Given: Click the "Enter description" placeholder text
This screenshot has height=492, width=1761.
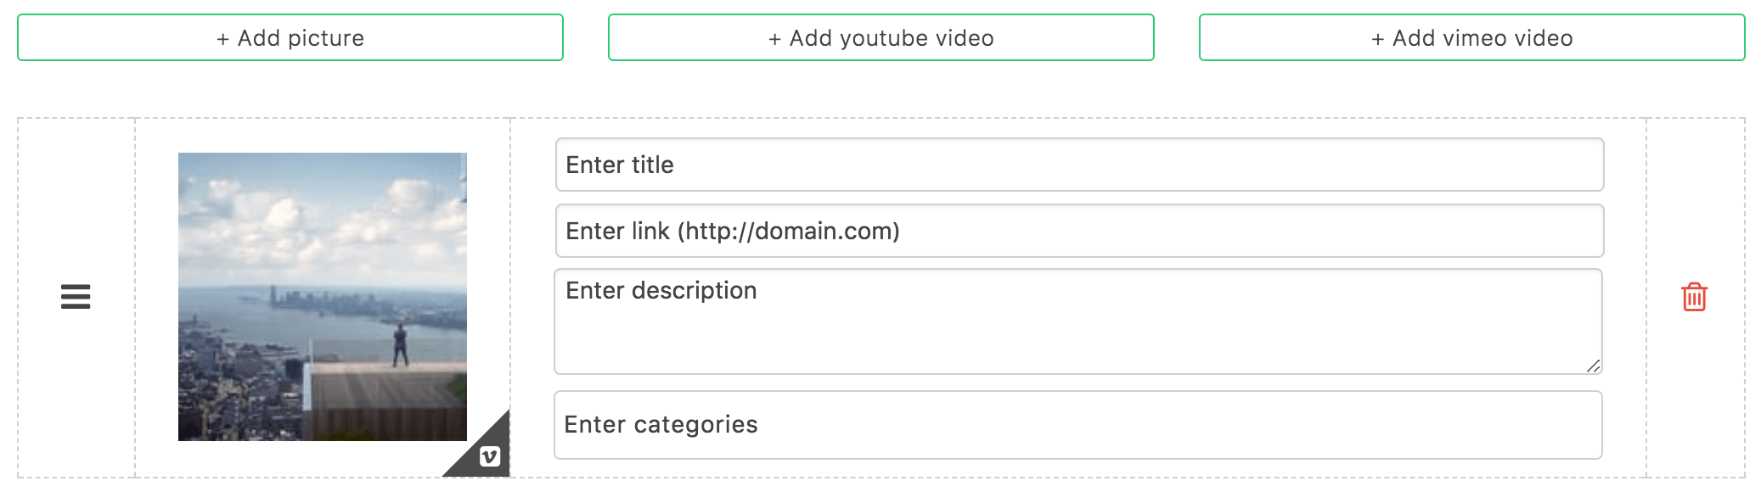Looking at the screenshot, I should [x=661, y=290].
